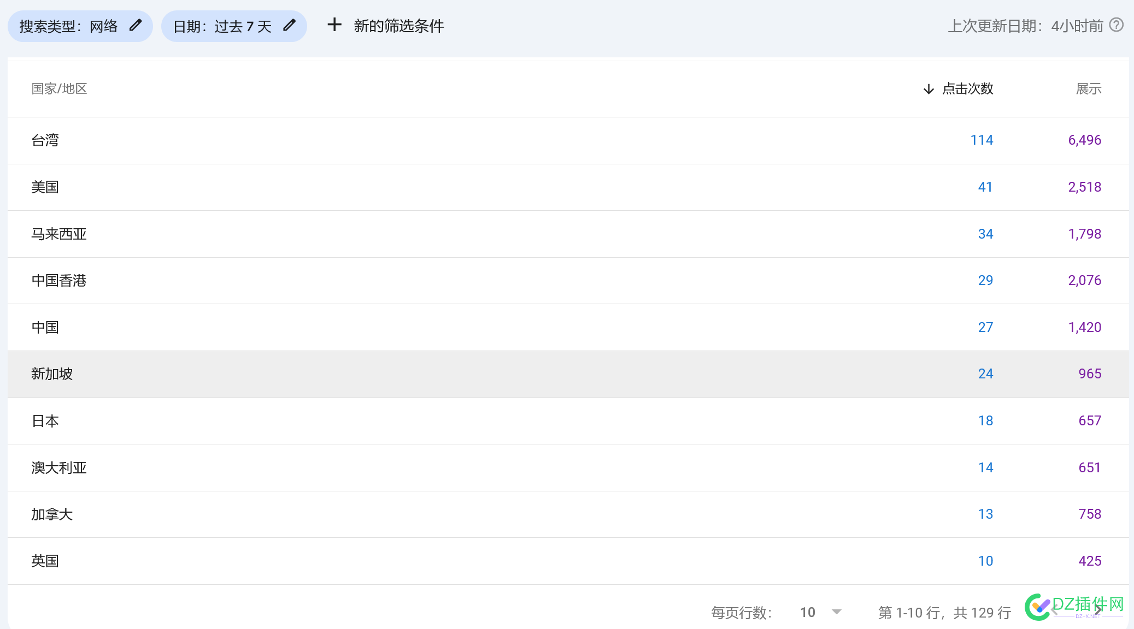Screen dimensions: 1134x629
Task: Click impressions value 1,798
Action: (x=1085, y=234)
